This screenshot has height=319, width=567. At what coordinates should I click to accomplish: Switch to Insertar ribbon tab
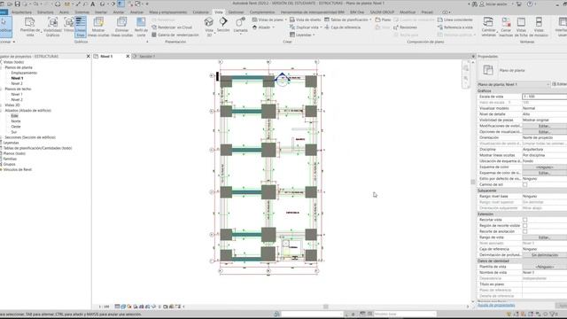(101, 12)
